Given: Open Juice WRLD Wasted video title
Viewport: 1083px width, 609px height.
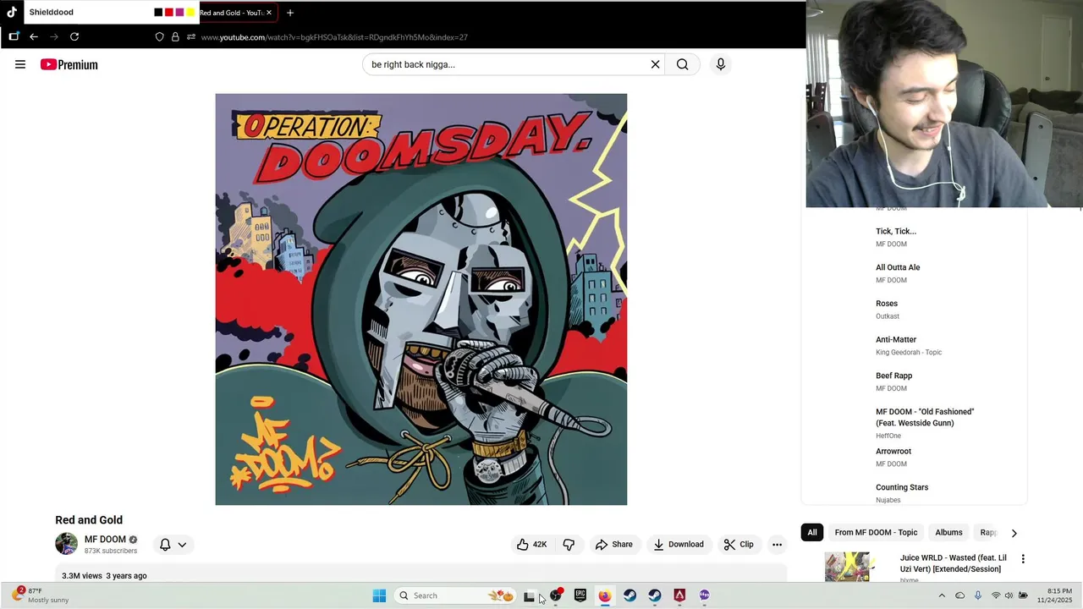Looking at the screenshot, I should (x=953, y=563).
